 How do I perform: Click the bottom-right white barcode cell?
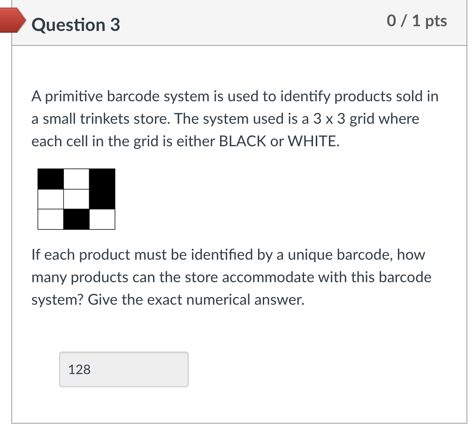(x=102, y=219)
